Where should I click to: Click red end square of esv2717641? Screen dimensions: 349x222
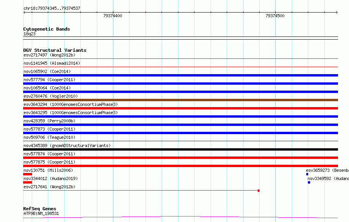258,191
